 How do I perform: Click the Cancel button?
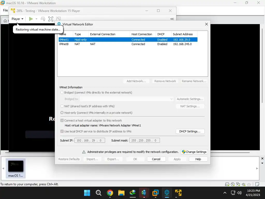coord(156,159)
